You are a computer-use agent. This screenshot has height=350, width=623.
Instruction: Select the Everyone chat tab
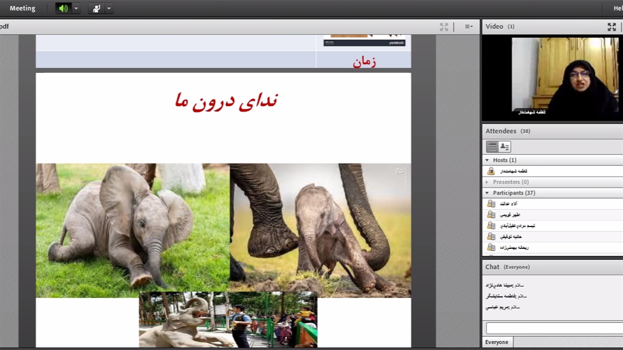[x=496, y=342]
